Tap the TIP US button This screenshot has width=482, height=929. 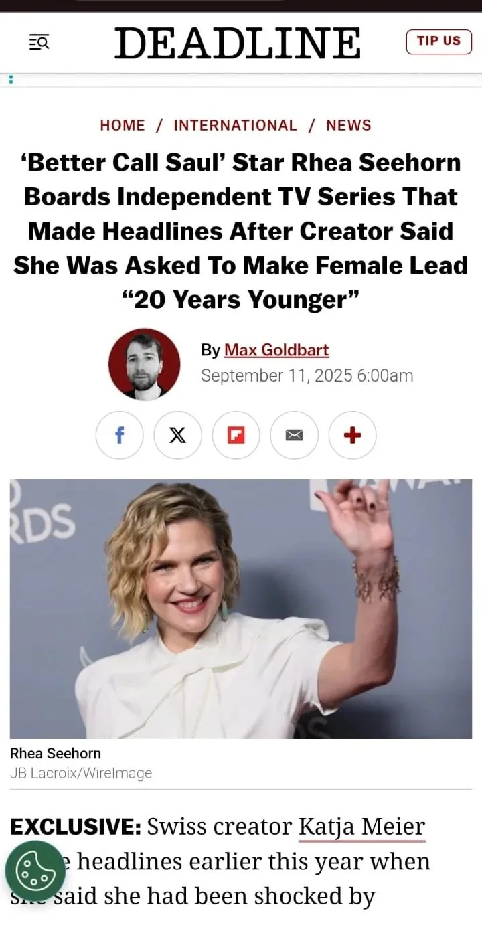(x=438, y=41)
